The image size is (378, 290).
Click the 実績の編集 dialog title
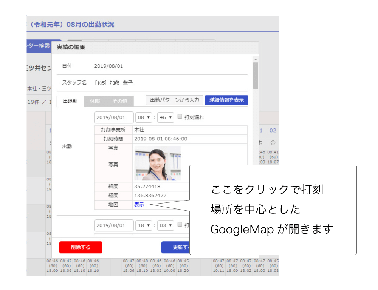pos(71,47)
